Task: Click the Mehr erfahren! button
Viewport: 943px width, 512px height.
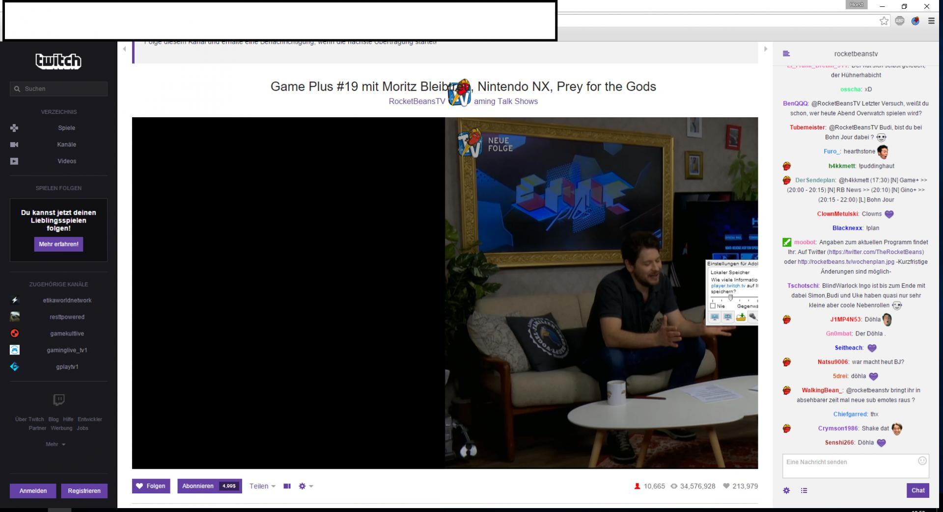Action: point(58,244)
